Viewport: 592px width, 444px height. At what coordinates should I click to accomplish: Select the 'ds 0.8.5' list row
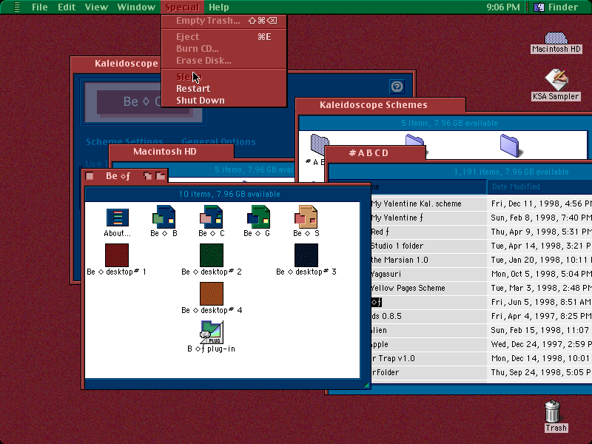pos(386,317)
